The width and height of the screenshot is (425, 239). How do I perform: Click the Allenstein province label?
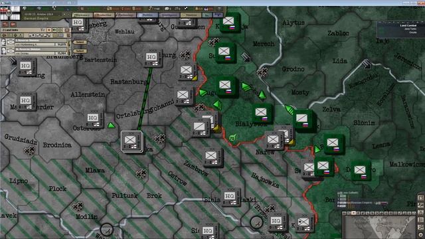(x=88, y=94)
